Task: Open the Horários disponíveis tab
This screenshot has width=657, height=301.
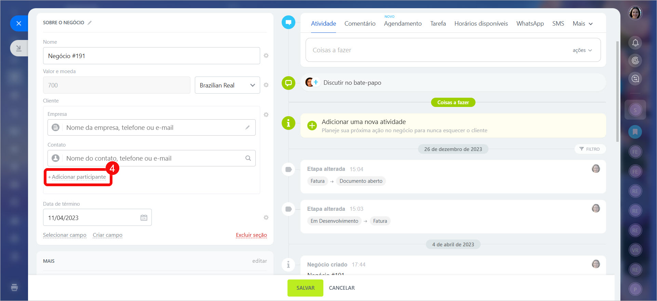Action: (x=481, y=24)
